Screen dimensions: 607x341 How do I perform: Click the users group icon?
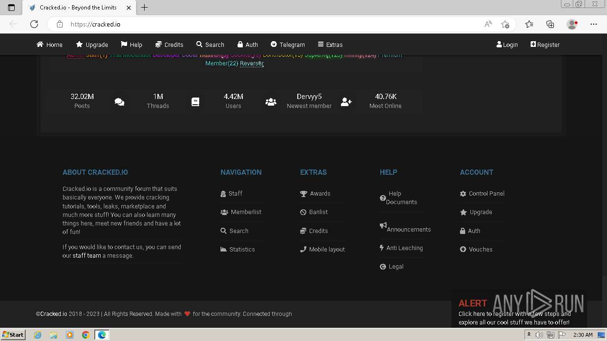point(271,102)
